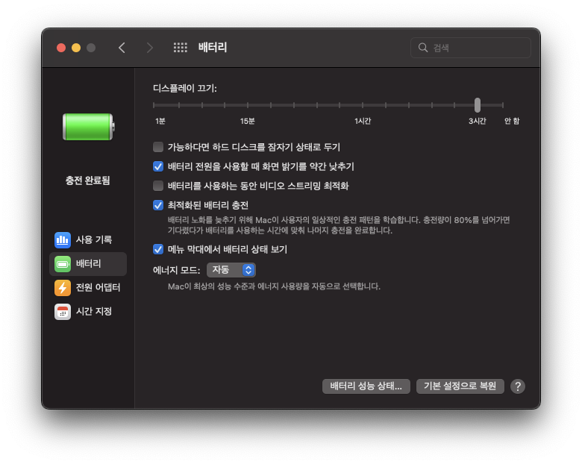The width and height of the screenshot is (582, 464).
Task: Click the green 배터리 sidebar icon
Action: [x=63, y=264]
